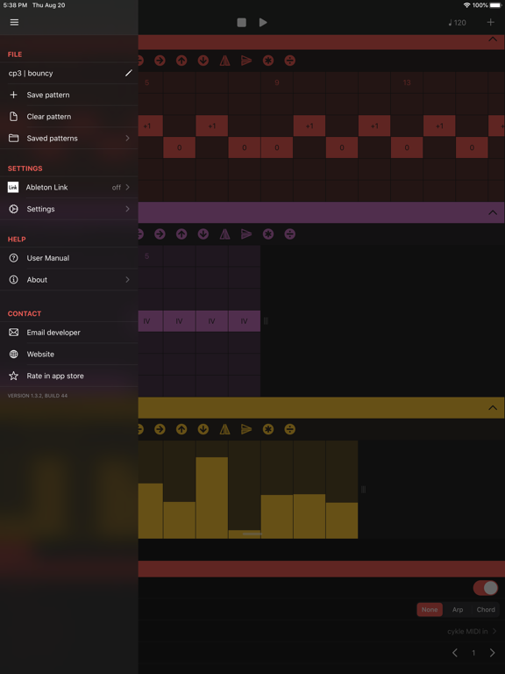Click the red paper plane icon
The width and height of the screenshot is (505, 674).
[246, 61]
